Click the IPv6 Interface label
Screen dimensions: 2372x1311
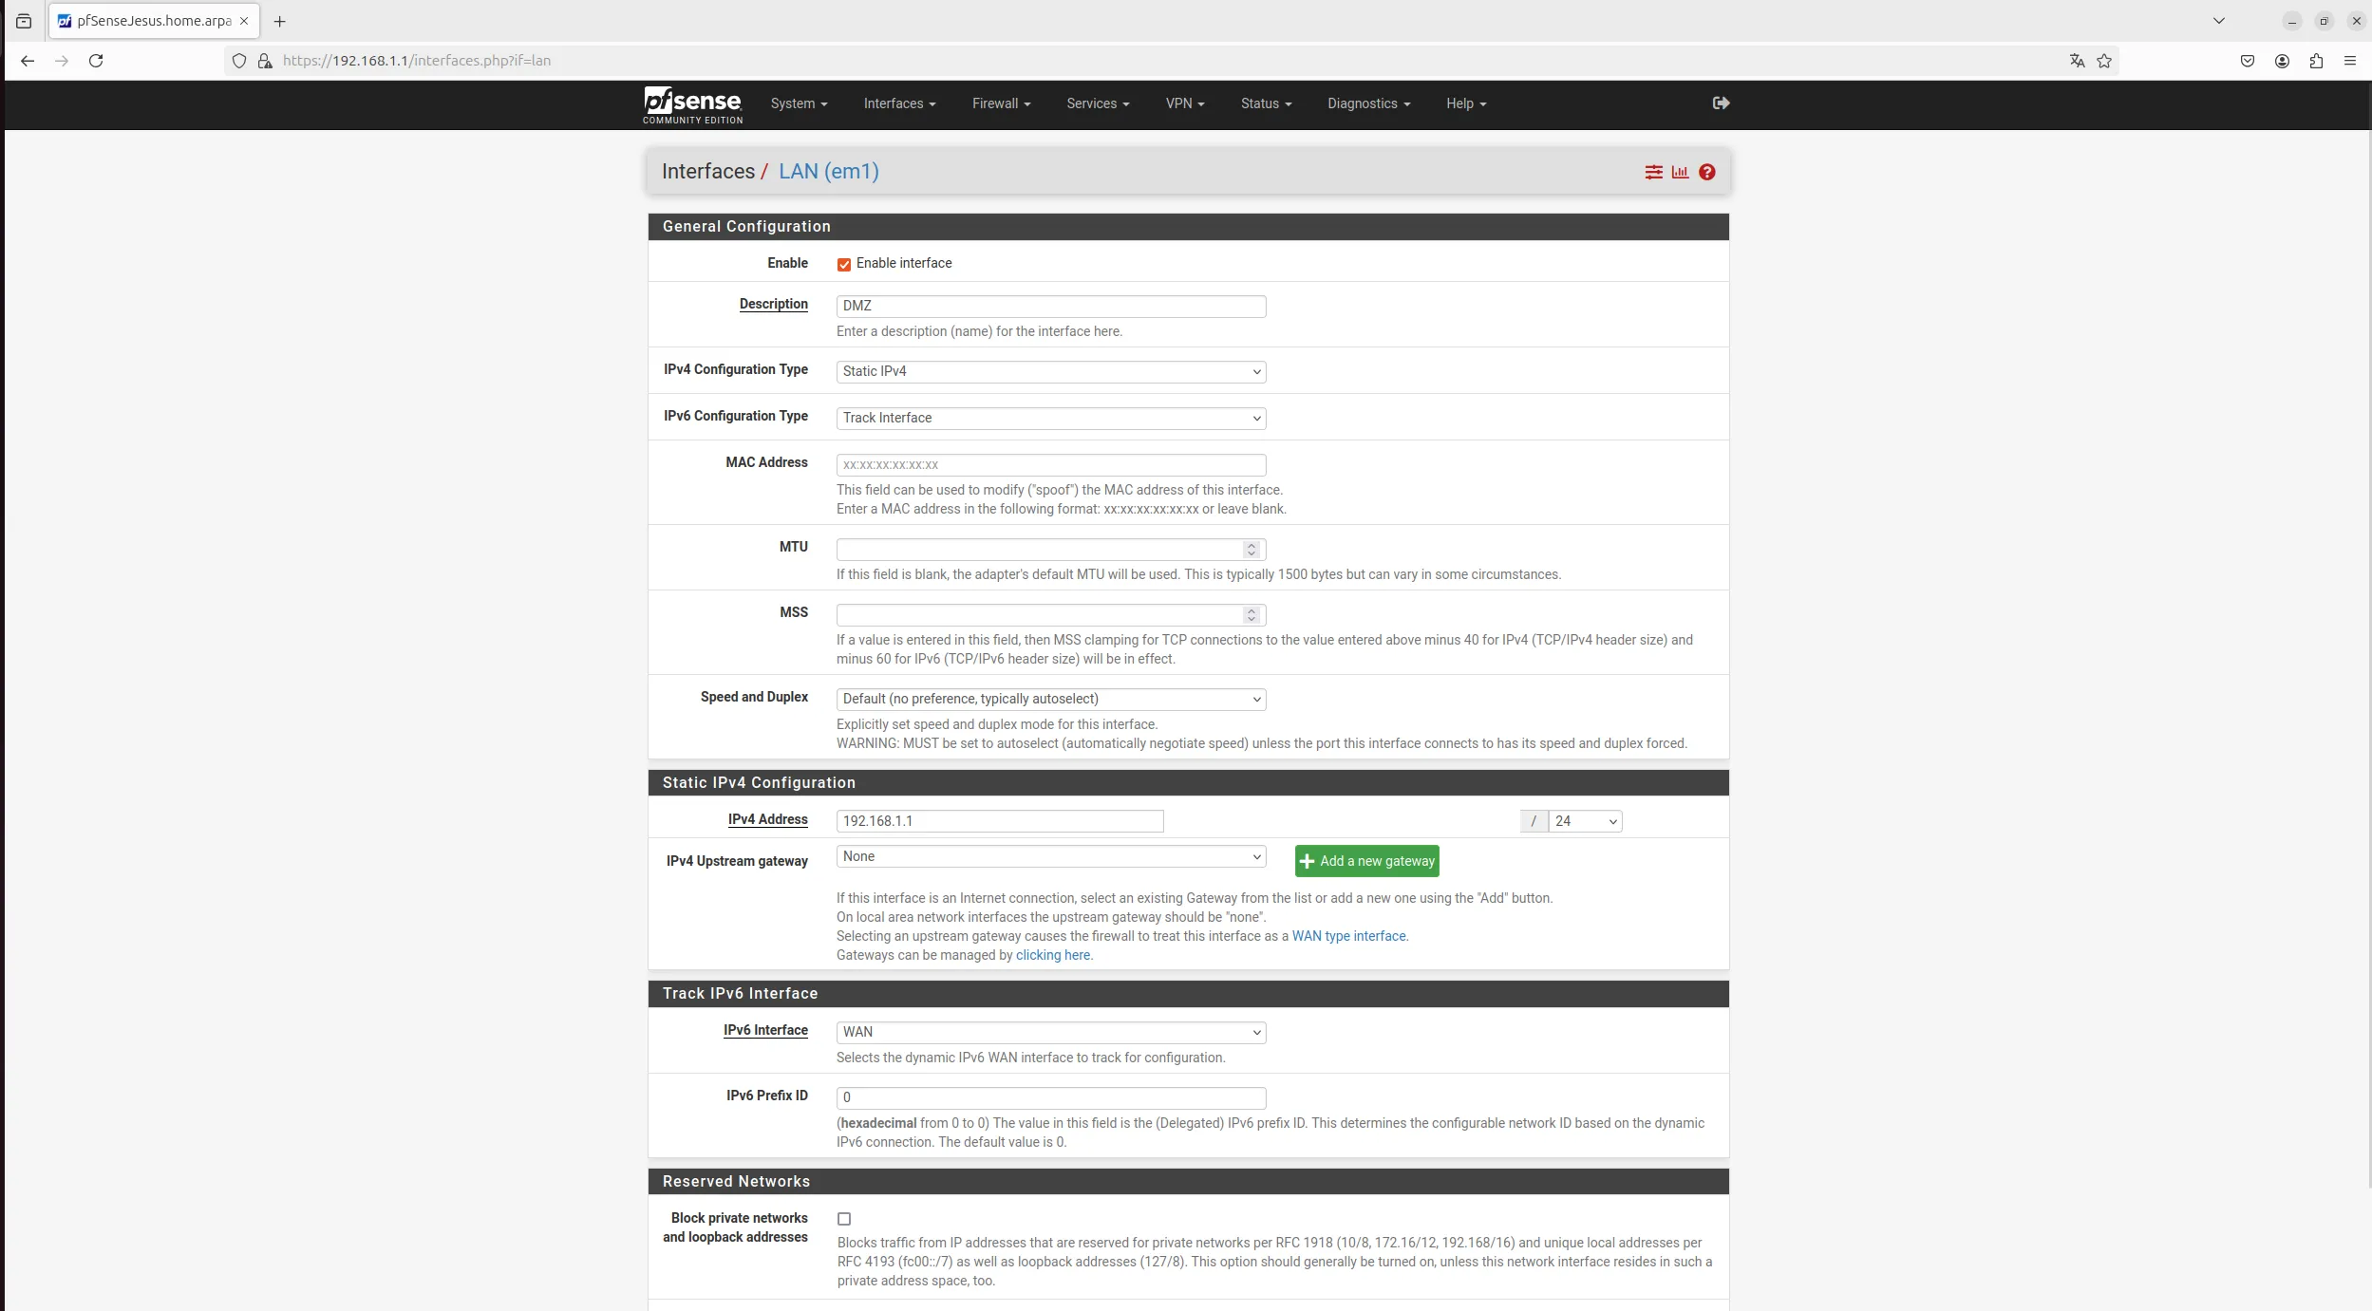[765, 1030]
